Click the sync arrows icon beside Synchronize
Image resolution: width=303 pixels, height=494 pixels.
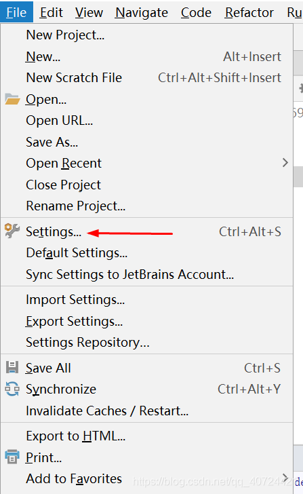pos(12,389)
